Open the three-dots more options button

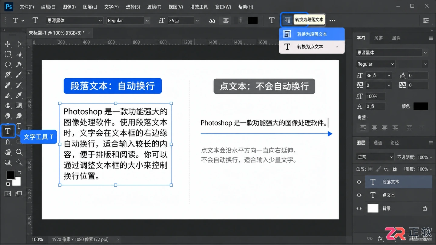click(x=332, y=21)
